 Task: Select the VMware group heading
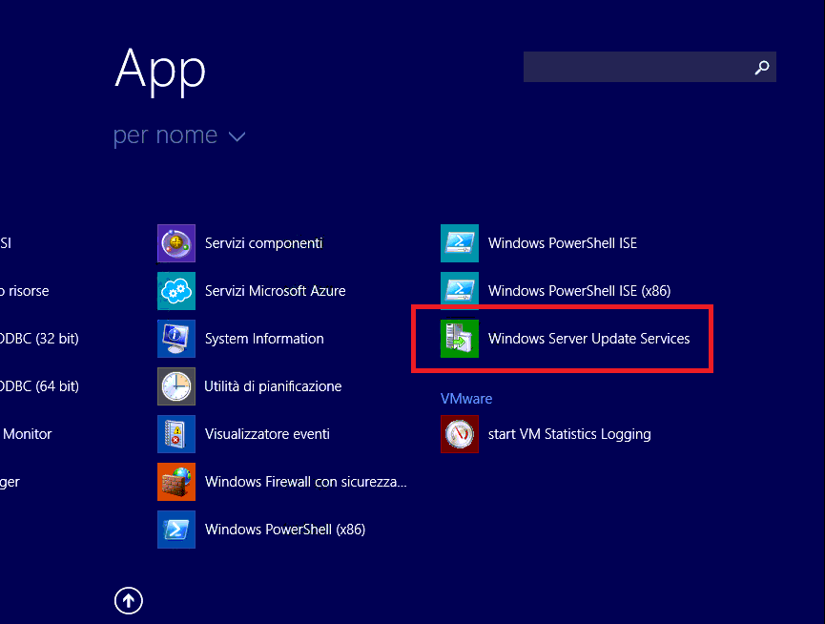466,399
